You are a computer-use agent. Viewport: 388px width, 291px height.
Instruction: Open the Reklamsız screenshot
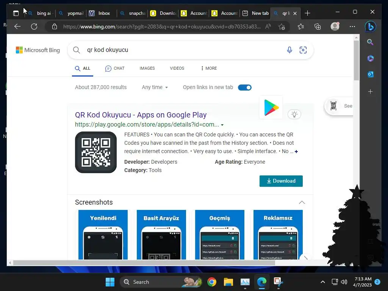point(278,235)
